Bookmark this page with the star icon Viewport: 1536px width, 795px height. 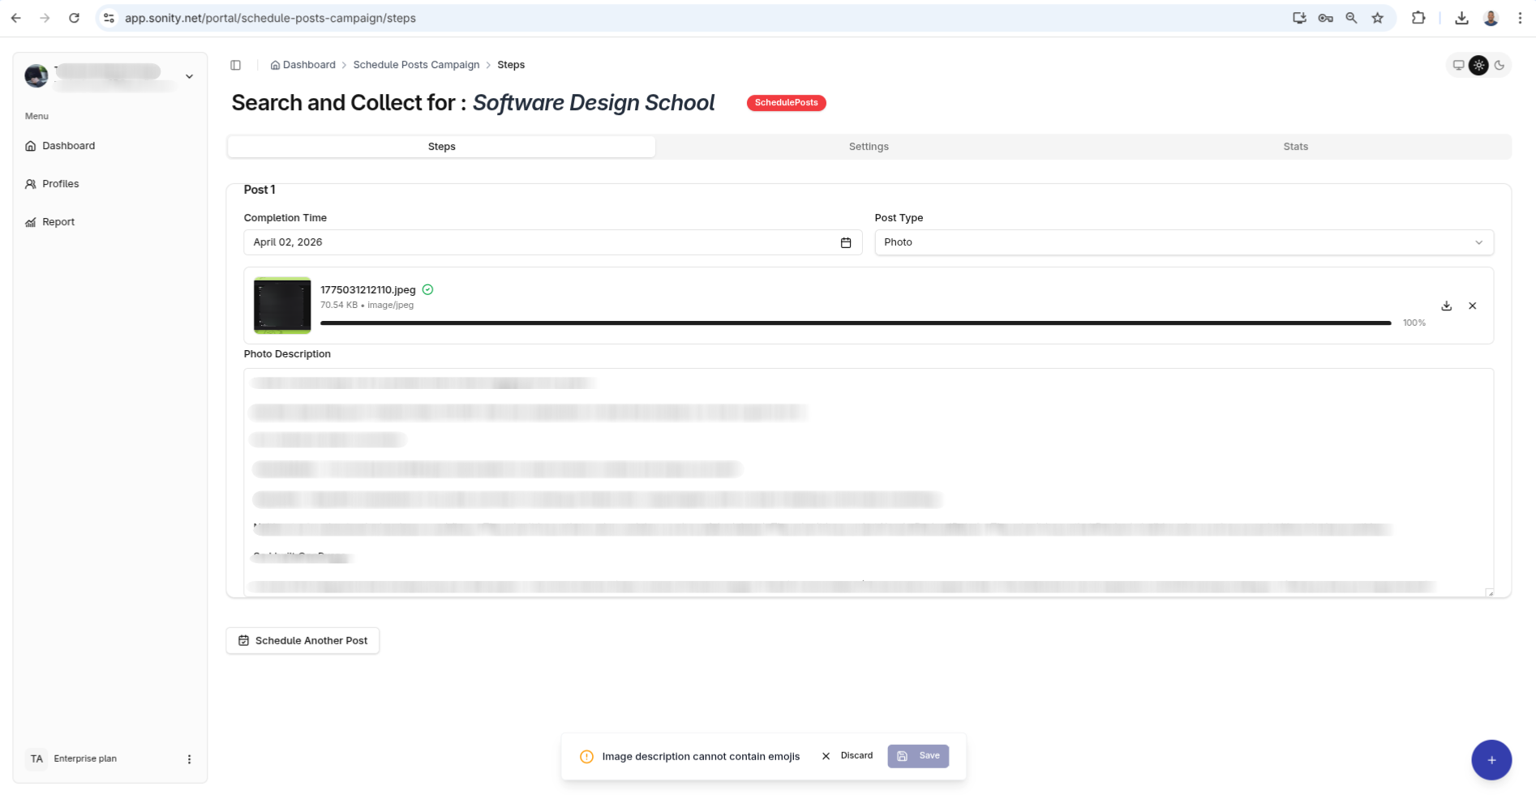click(x=1377, y=18)
